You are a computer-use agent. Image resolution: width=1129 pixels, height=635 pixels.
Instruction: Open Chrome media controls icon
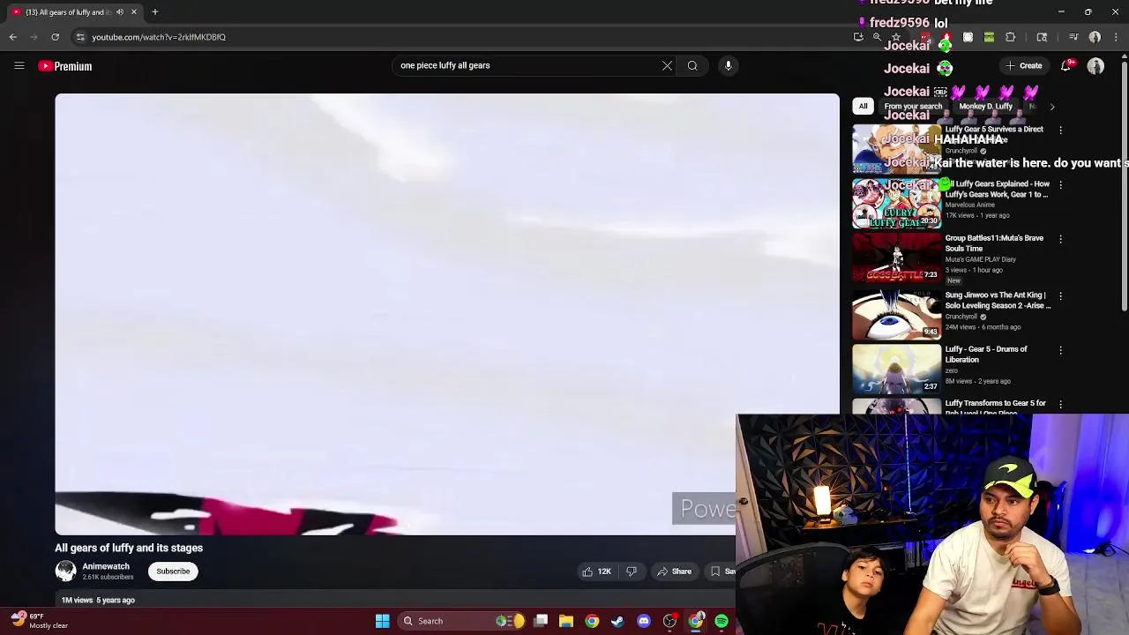pos(1073,37)
